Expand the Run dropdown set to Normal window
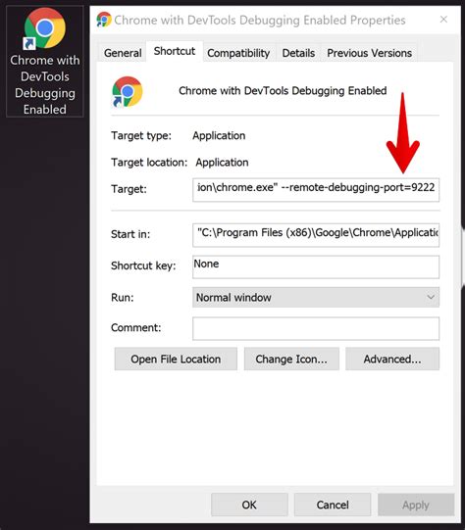 316,298
